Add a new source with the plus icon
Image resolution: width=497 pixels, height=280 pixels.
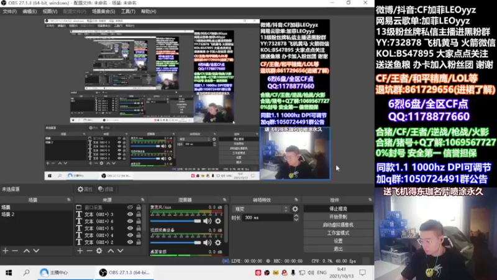click(x=80, y=251)
